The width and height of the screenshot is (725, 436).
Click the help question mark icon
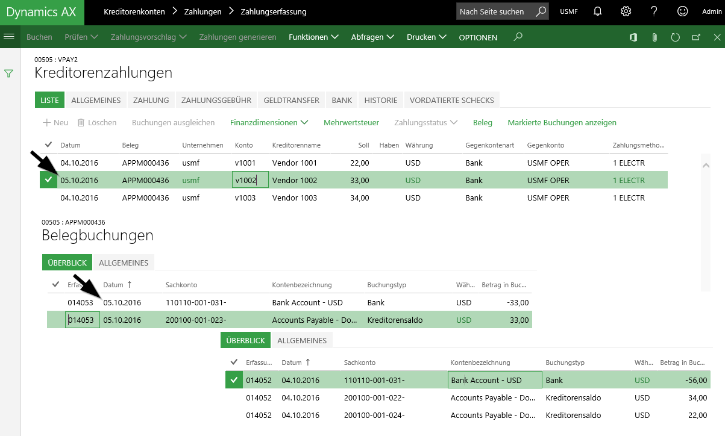tap(654, 11)
